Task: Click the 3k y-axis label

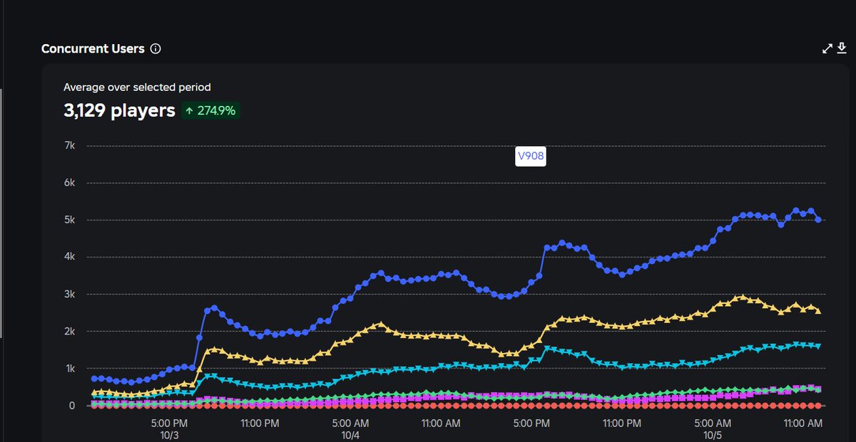Action: tap(70, 294)
